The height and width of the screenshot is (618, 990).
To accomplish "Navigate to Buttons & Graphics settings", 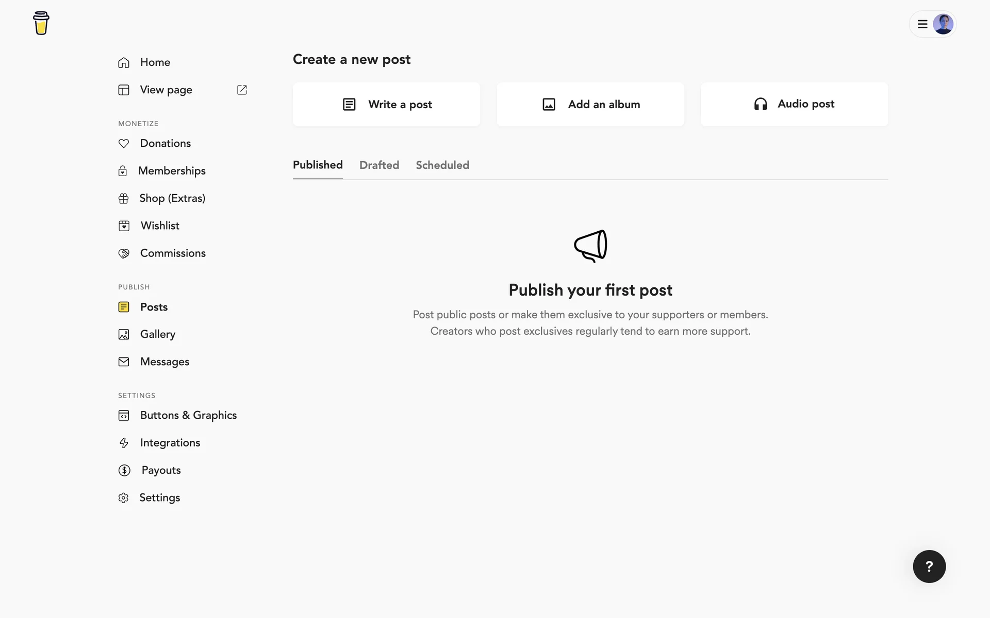I will pos(188,416).
